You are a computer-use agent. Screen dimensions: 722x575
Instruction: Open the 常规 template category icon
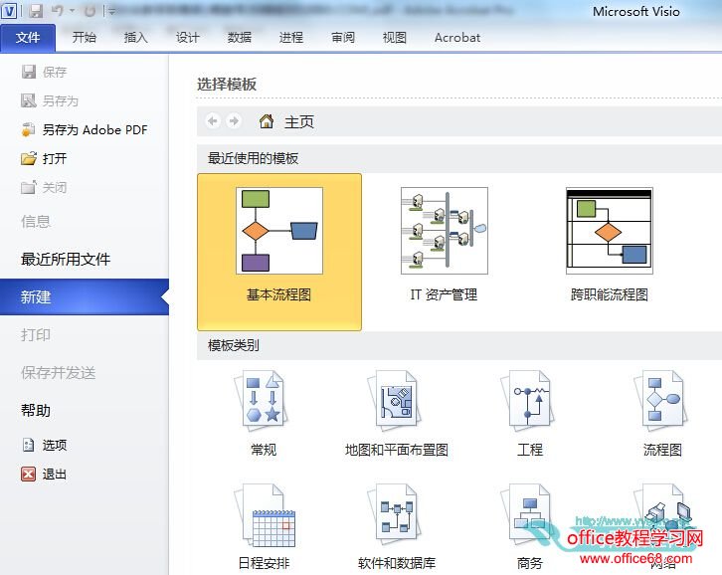point(262,401)
